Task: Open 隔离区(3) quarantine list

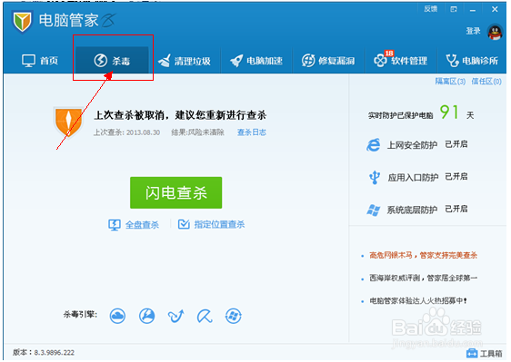Action: [x=450, y=82]
